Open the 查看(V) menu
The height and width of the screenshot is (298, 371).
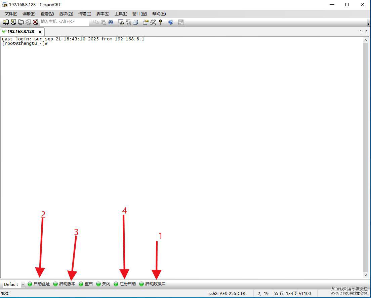point(47,14)
